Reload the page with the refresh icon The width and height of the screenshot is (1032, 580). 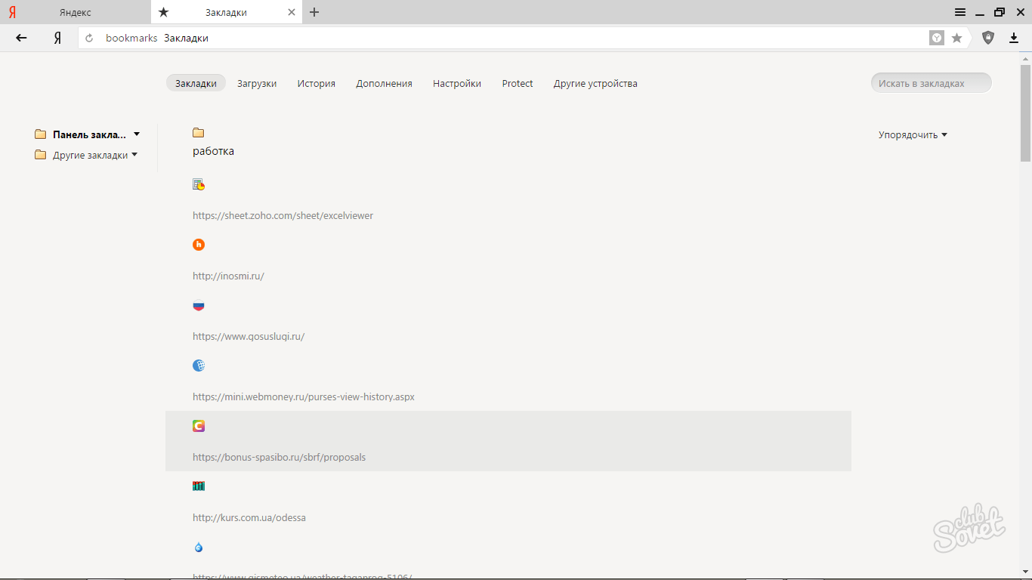click(89, 38)
